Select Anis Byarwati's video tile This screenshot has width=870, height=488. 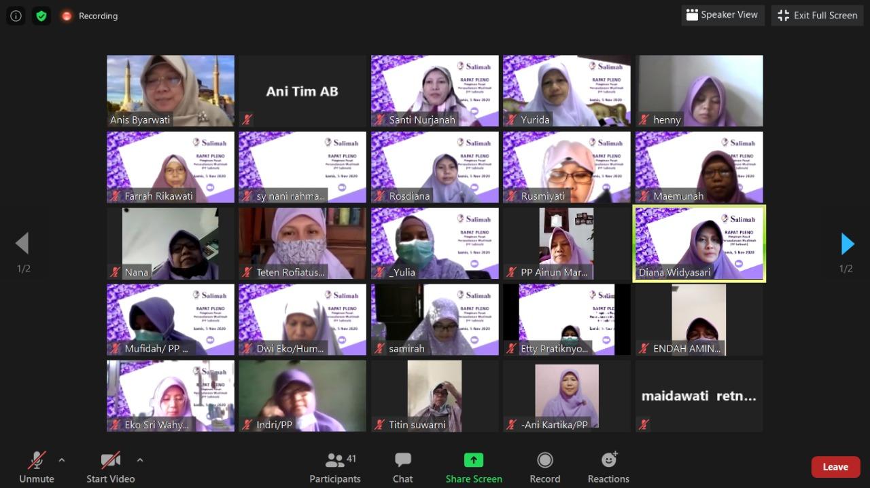(171, 91)
